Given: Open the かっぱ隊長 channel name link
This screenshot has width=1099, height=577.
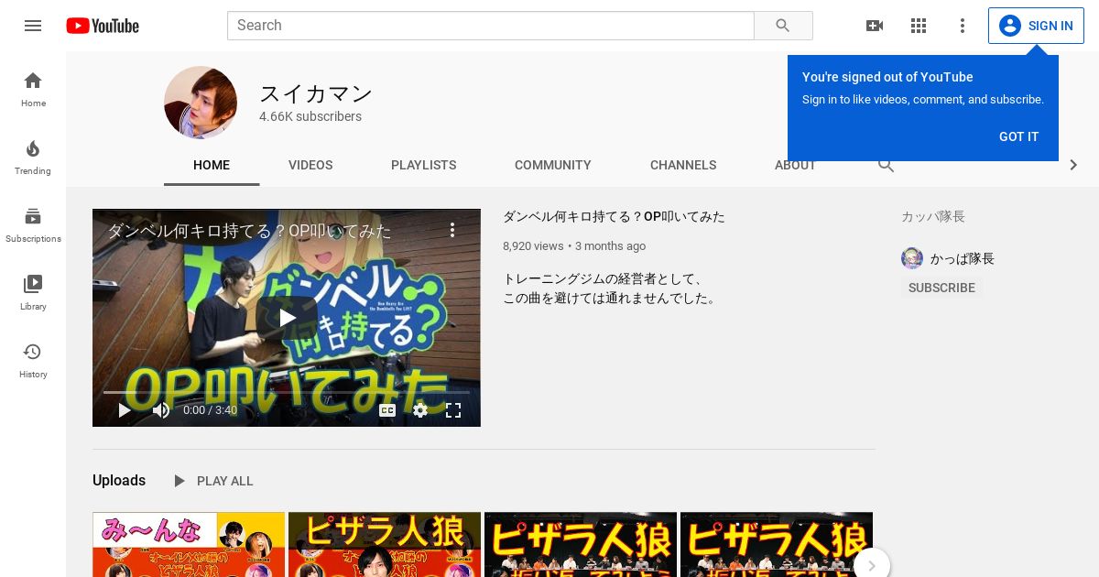Looking at the screenshot, I should (963, 258).
